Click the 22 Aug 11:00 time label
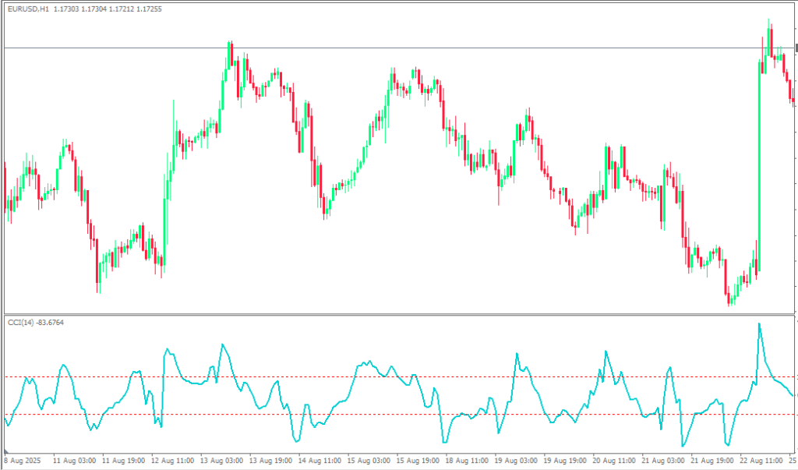The height and width of the screenshot is (470, 798). [x=760, y=461]
